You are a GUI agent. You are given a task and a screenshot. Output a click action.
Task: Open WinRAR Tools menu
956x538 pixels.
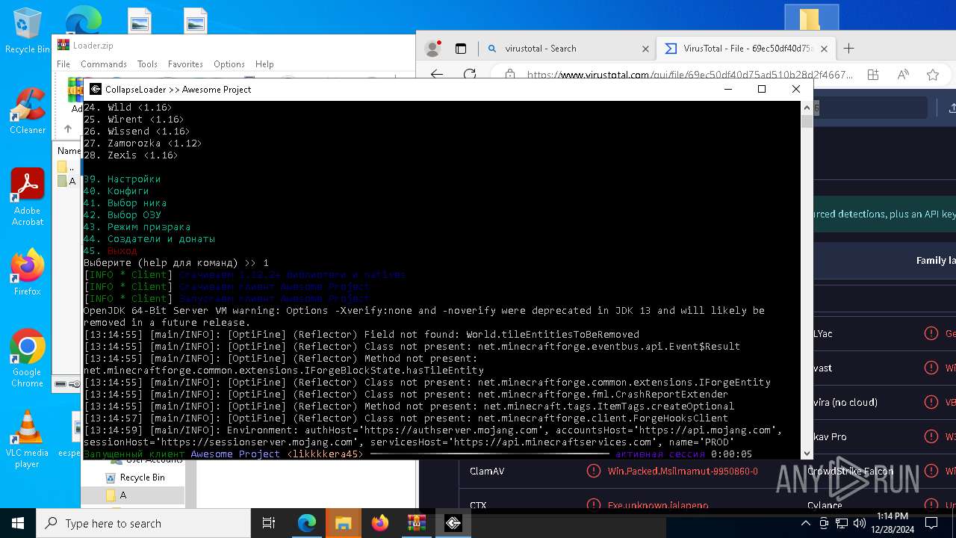(147, 64)
